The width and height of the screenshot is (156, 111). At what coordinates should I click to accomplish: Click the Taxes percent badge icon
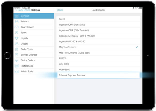click(16, 33)
